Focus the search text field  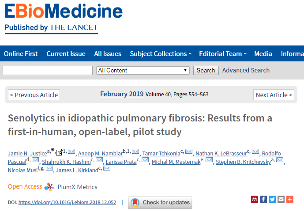point(48,70)
